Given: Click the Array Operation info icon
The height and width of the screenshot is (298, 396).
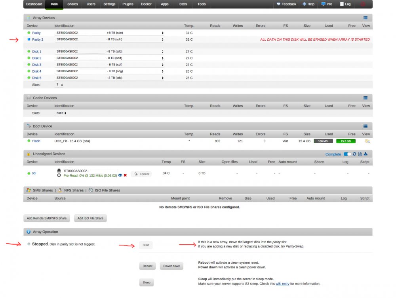Looking at the screenshot, I should coord(29,232).
